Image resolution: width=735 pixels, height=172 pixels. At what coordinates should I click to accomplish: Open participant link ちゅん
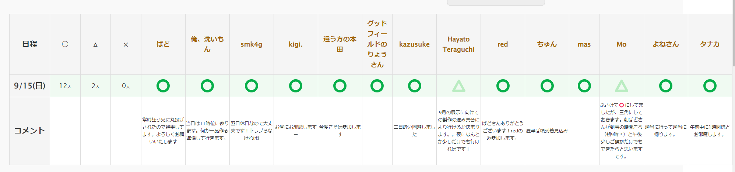547,44
